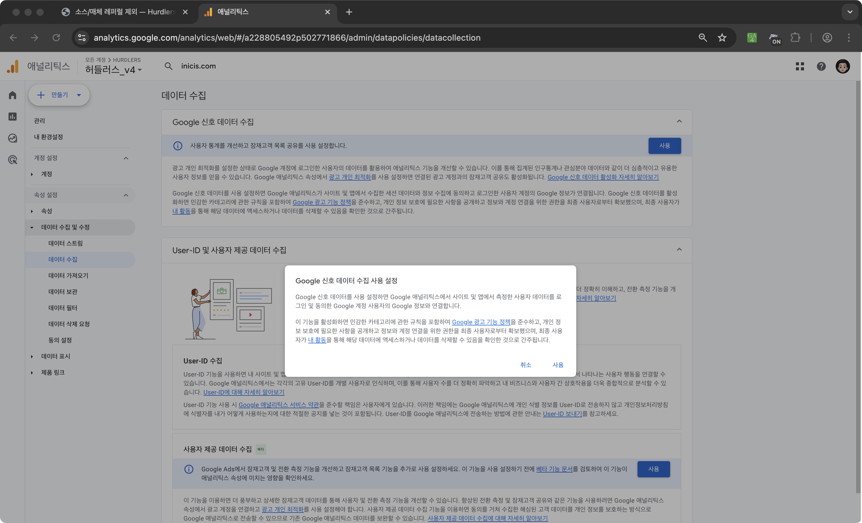This screenshot has height=523, width=862.
Task: Open User-ID 보내기 link
Action: tap(562, 414)
